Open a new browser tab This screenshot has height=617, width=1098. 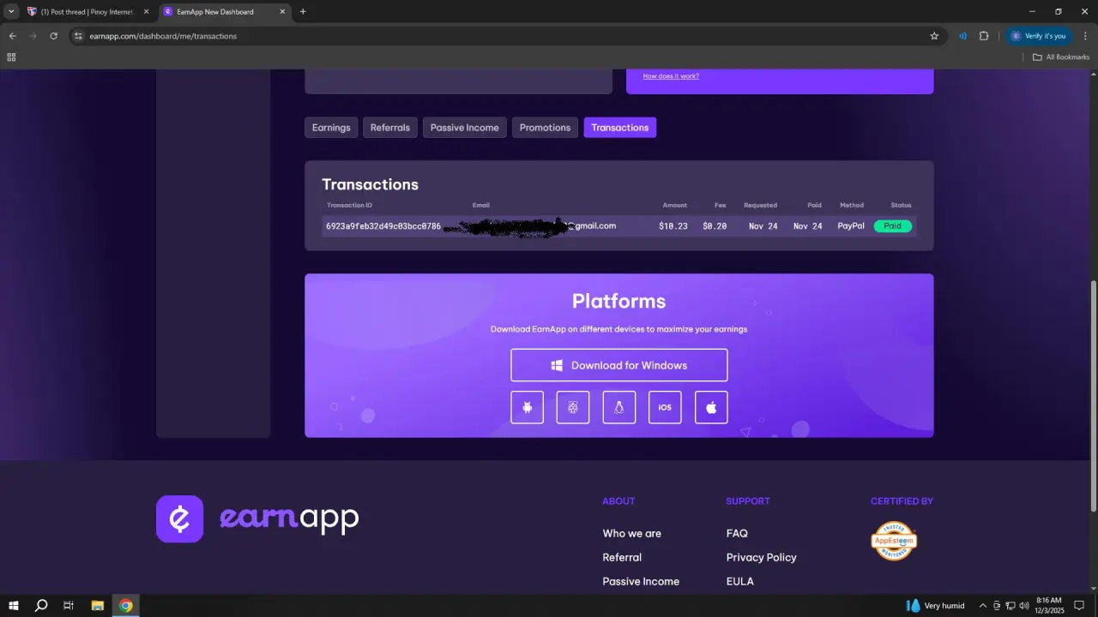(x=303, y=12)
